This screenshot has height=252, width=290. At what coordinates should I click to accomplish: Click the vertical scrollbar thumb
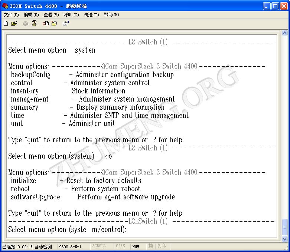coord(285,227)
